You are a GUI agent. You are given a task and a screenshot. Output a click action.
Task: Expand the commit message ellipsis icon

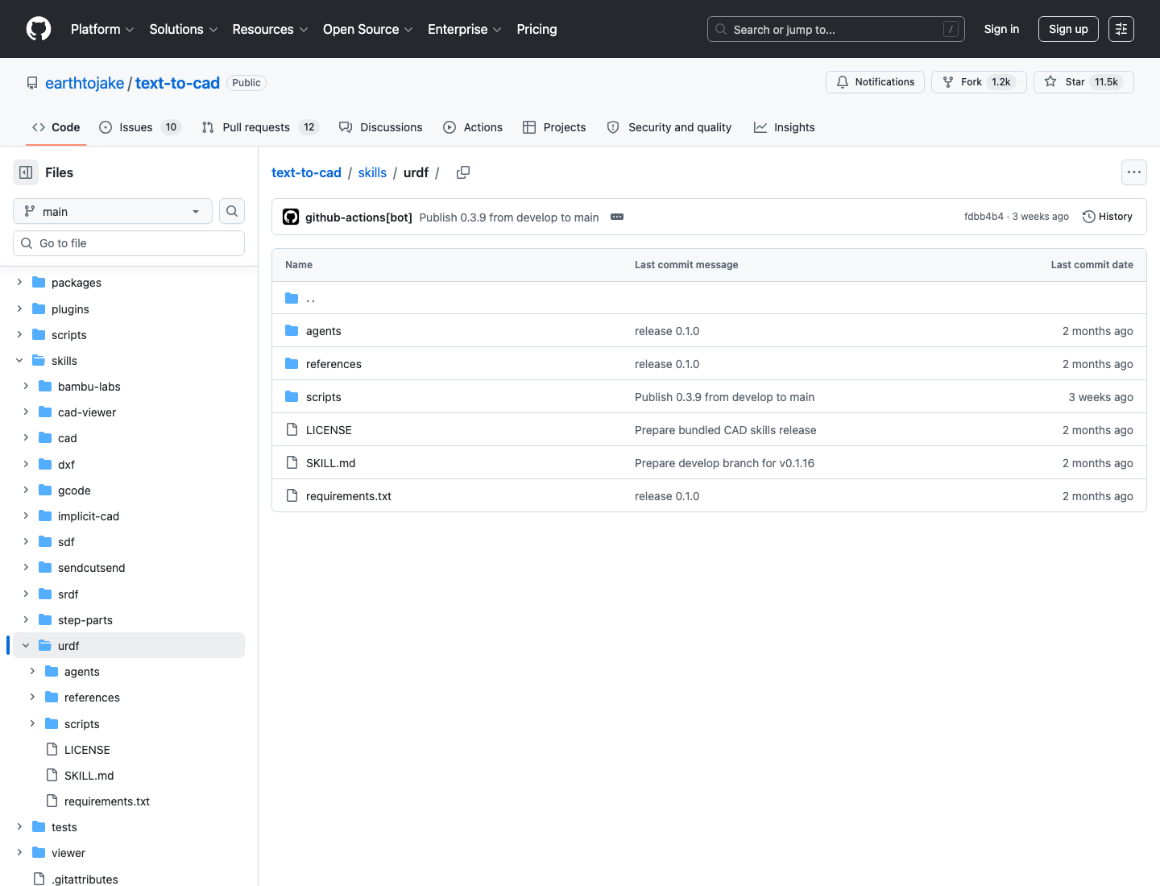pyautogui.click(x=617, y=217)
